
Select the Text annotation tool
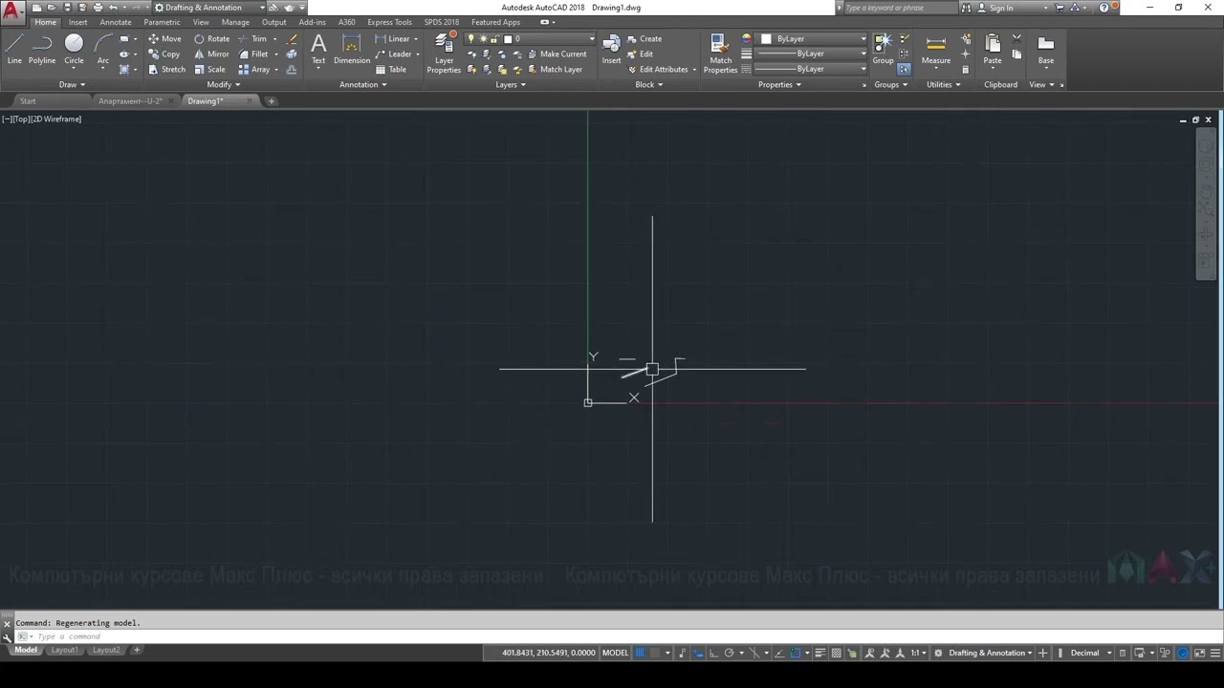318,50
